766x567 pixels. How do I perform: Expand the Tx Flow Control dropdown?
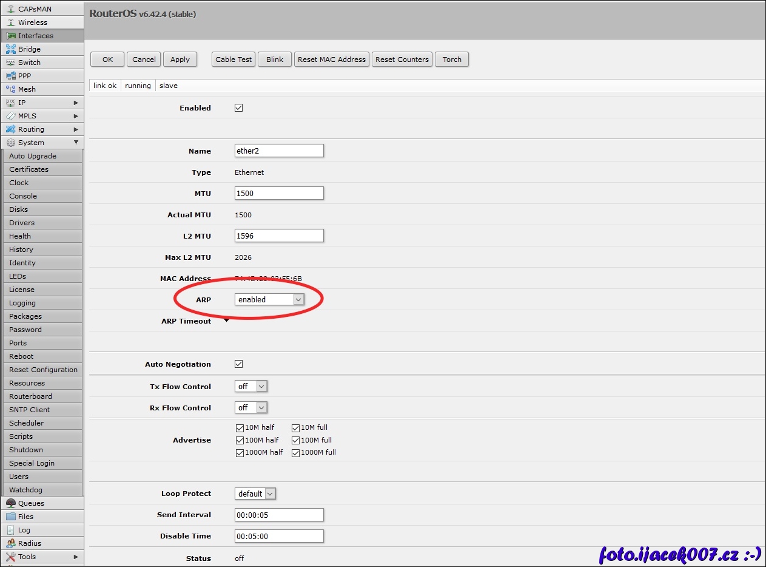click(x=261, y=387)
